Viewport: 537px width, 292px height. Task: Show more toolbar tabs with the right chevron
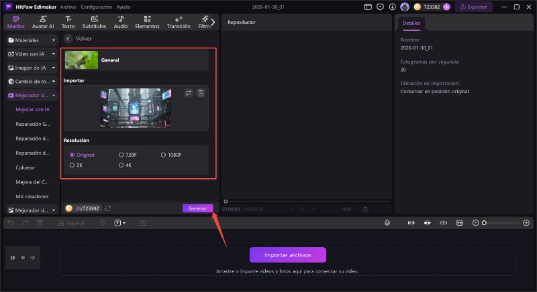point(213,22)
